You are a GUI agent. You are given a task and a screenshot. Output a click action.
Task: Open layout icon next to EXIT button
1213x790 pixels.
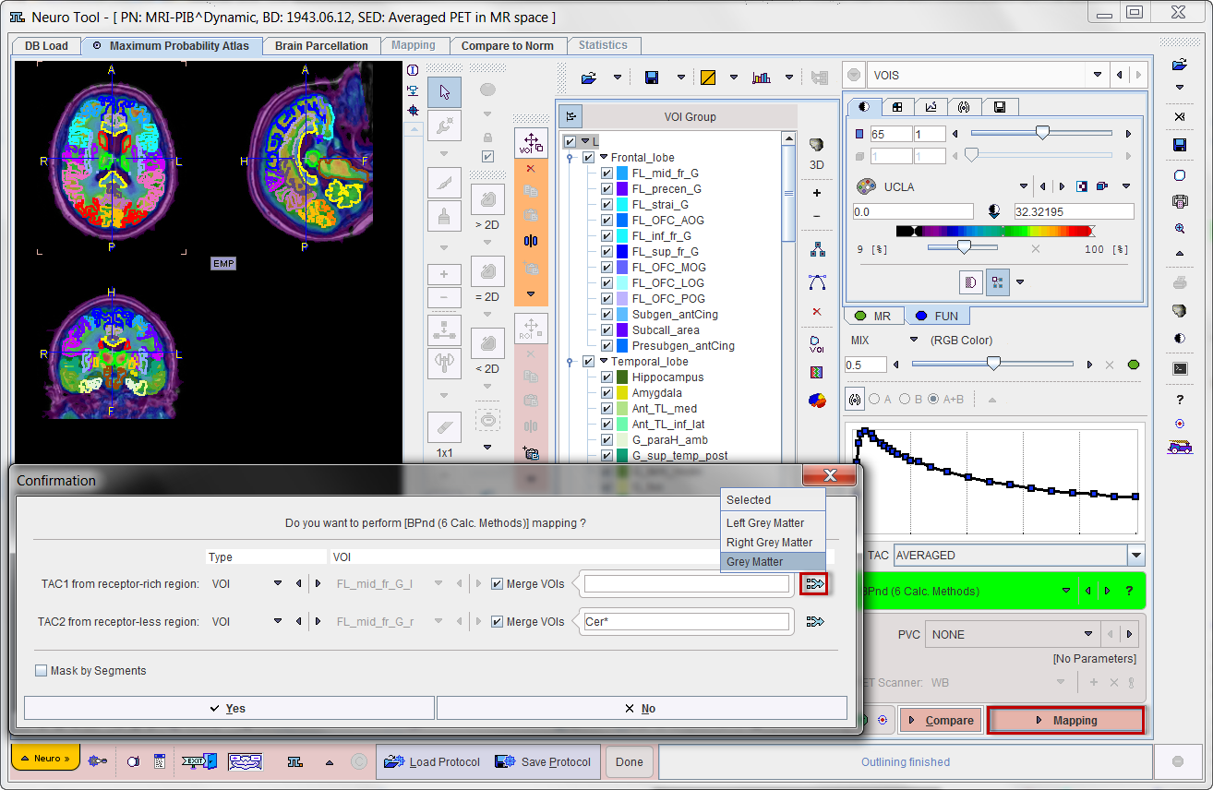click(246, 761)
